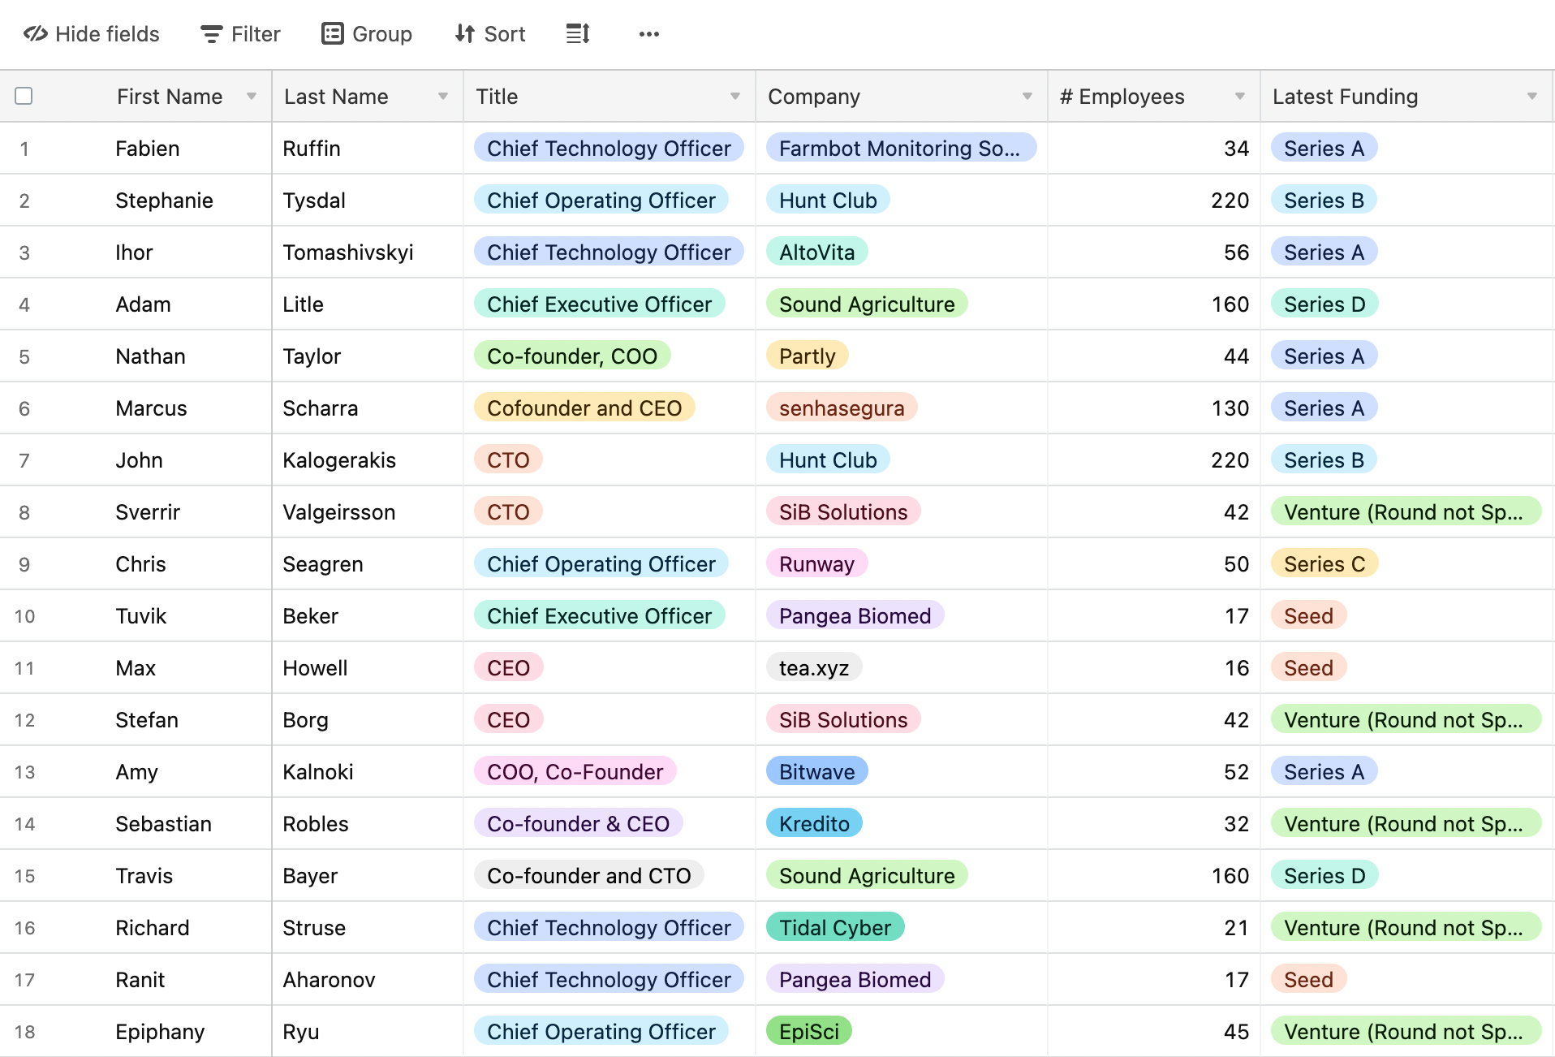Open the Sort menu

[x=490, y=34]
